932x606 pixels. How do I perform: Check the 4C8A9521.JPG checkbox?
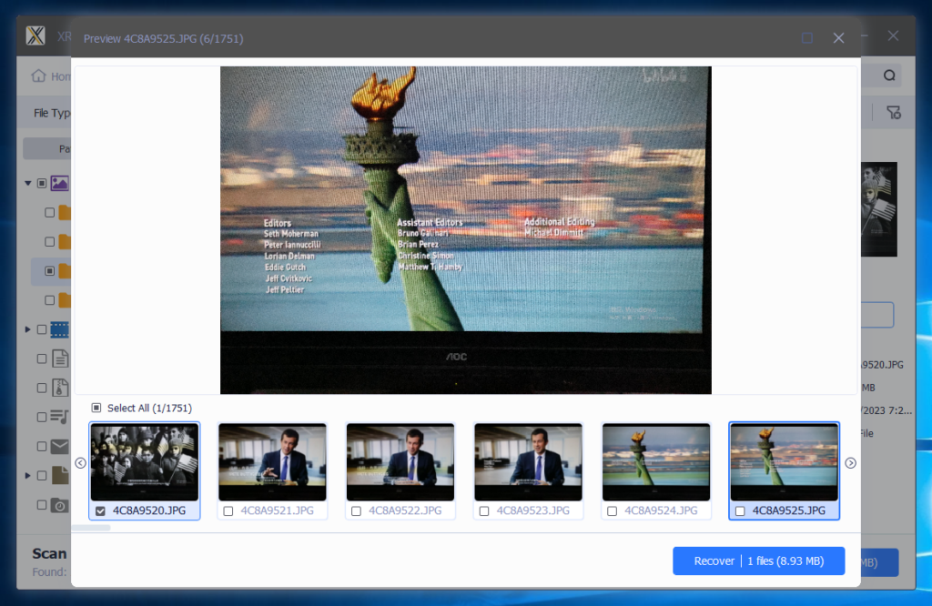[x=228, y=511]
